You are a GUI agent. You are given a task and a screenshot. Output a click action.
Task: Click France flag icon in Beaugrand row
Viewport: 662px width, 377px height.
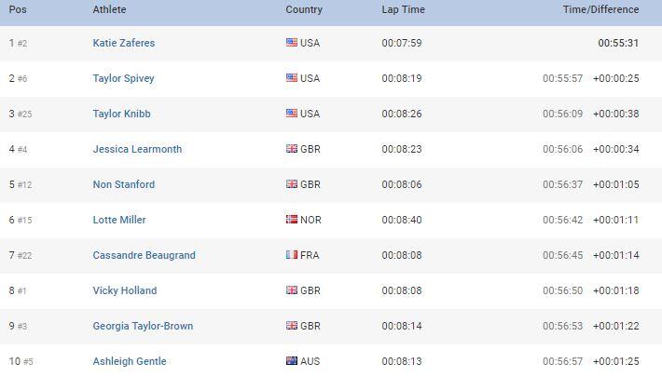tap(292, 255)
